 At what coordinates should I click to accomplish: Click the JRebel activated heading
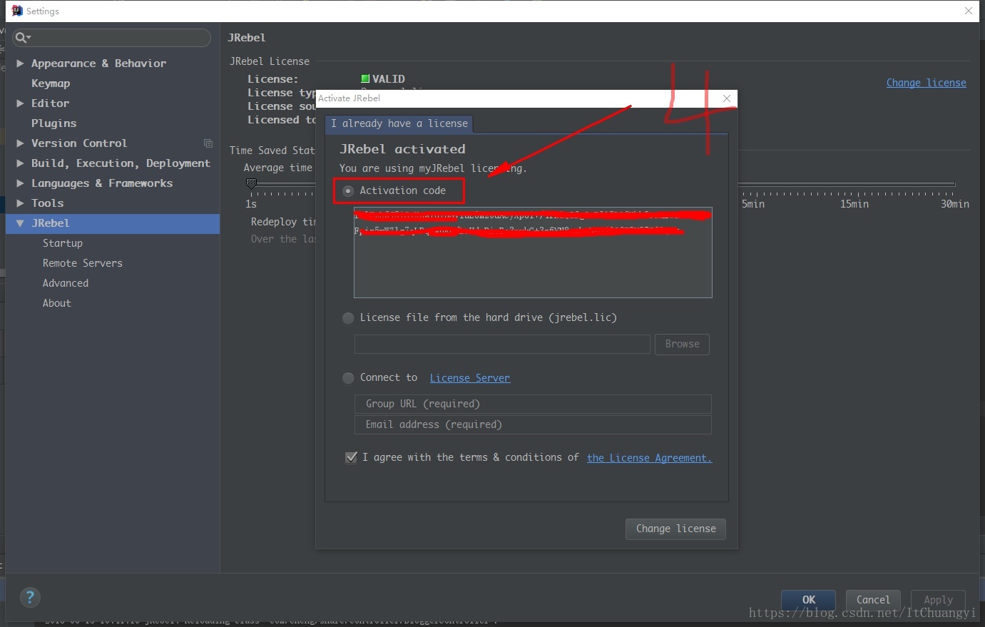click(402, 149)
